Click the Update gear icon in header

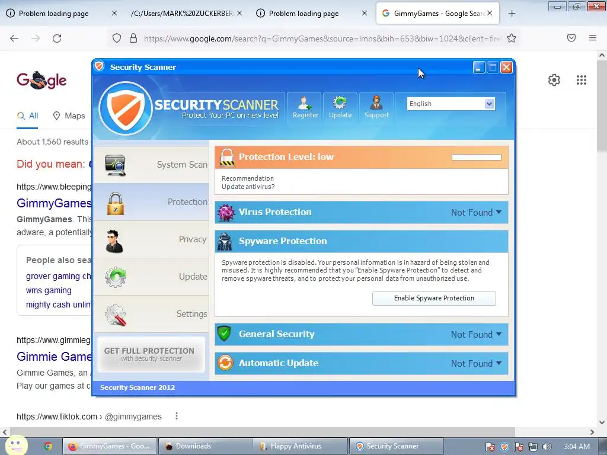pyautogui.click(x=340, y=107)
